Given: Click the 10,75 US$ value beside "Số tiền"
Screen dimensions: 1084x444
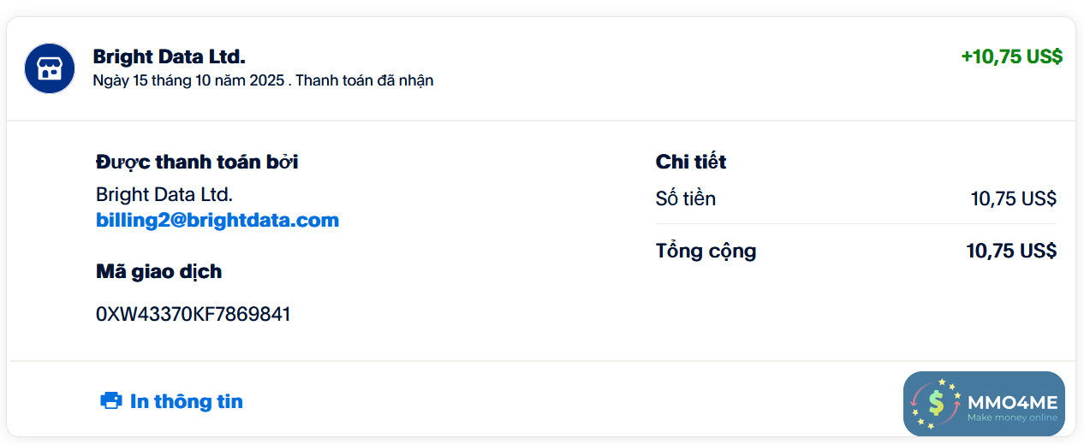Looking at the screenshot, I should pyautogui.click(x=1013, y=198).
